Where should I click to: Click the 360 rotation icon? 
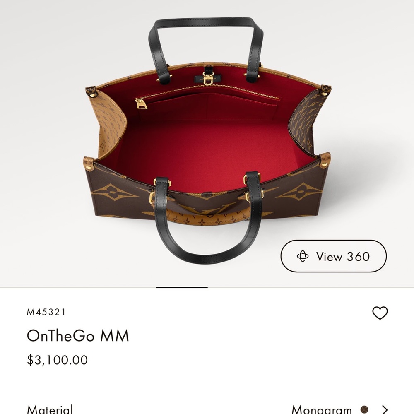(x=303, y=256)
